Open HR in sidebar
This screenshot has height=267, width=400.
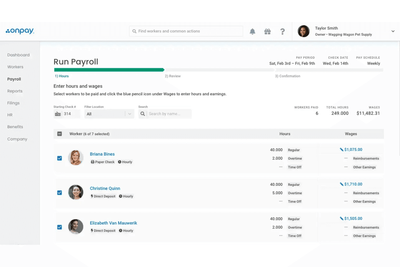[10, 115]
